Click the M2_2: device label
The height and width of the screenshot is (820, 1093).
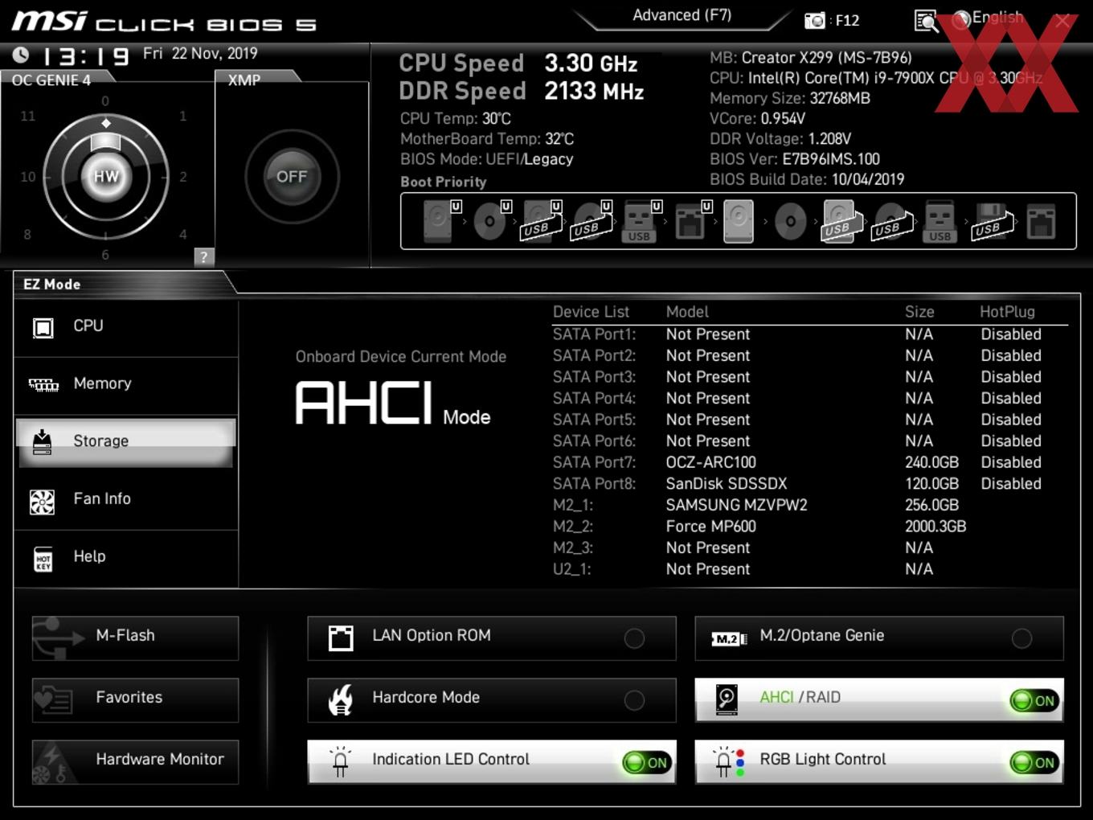pyautogui.click(x=573, y=527)
